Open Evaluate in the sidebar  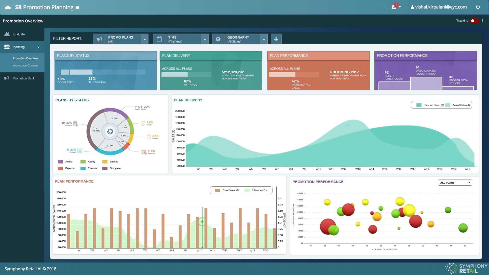pyautogui.click(x=19, y=34)
